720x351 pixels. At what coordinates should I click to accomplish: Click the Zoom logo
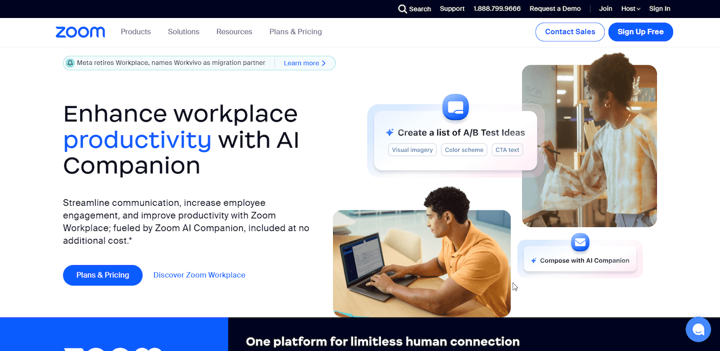[80, 32]
